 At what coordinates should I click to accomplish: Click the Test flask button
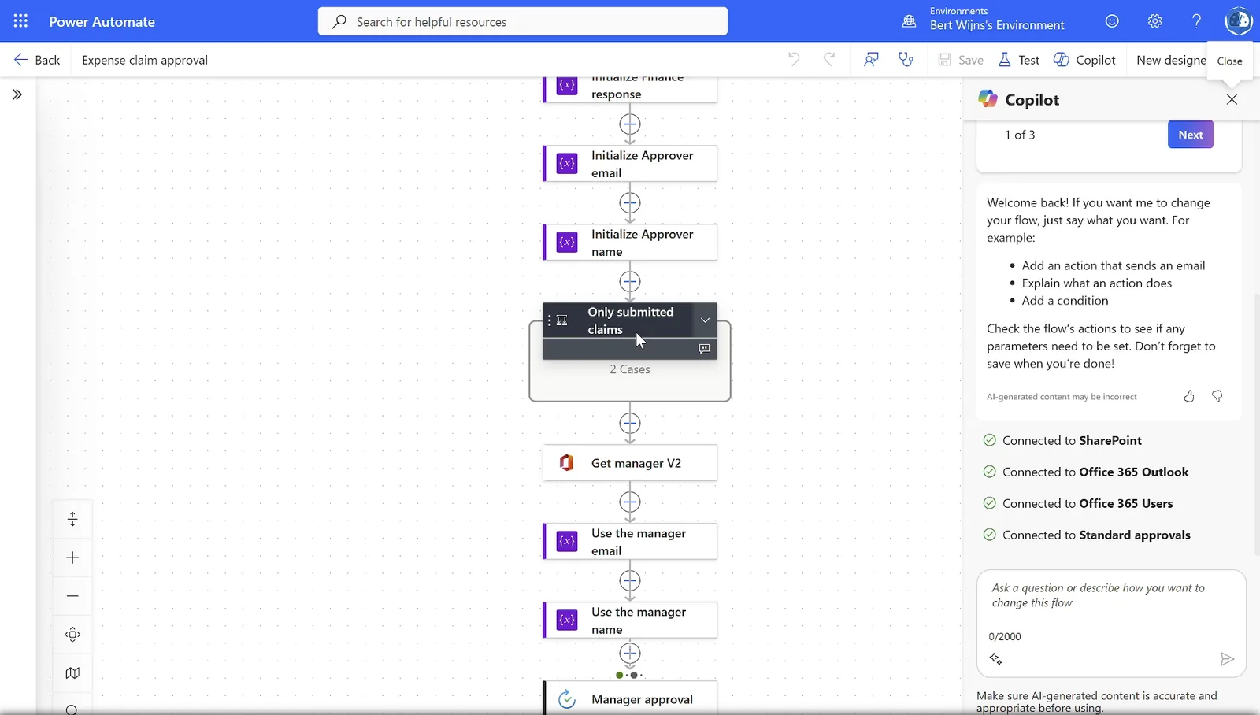[x=1019, y=60]
